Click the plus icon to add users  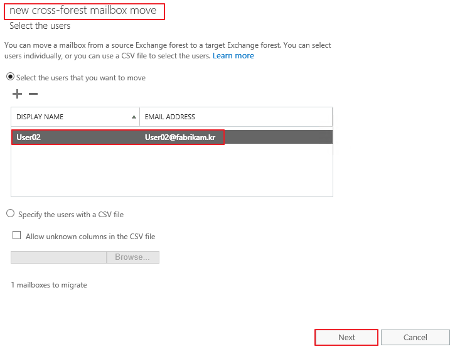point(17,94)
